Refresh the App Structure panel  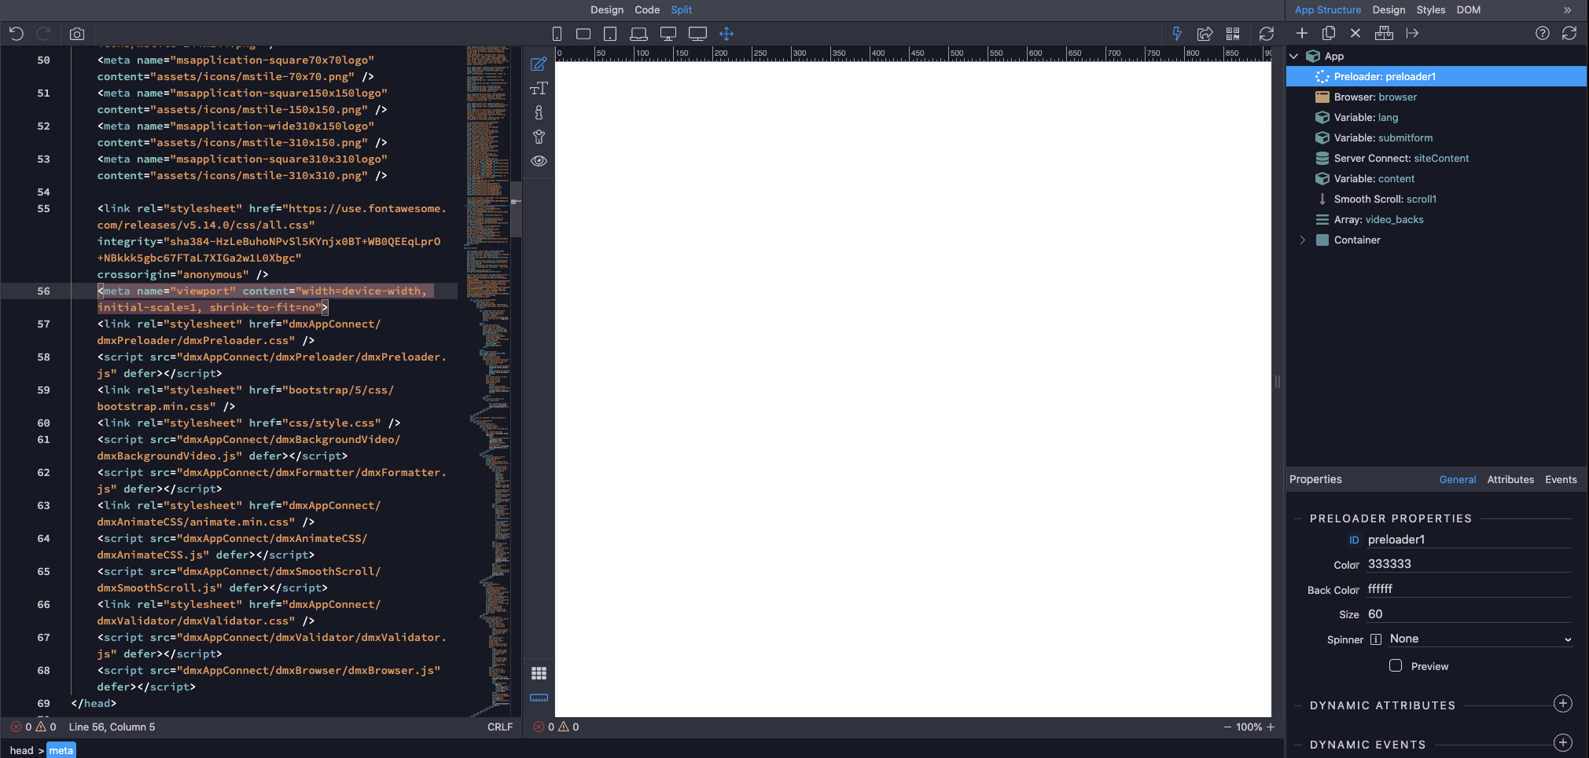tap(1569, 33)
